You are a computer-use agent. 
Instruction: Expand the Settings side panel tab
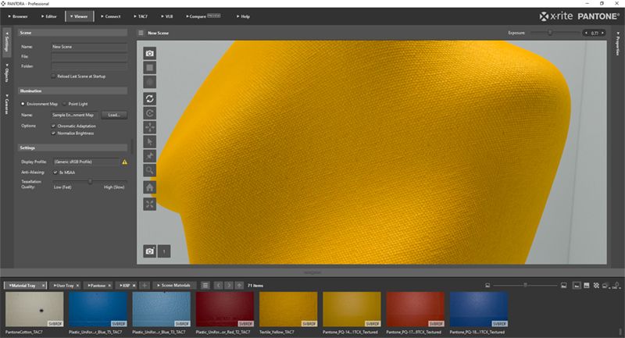(6, 42)
